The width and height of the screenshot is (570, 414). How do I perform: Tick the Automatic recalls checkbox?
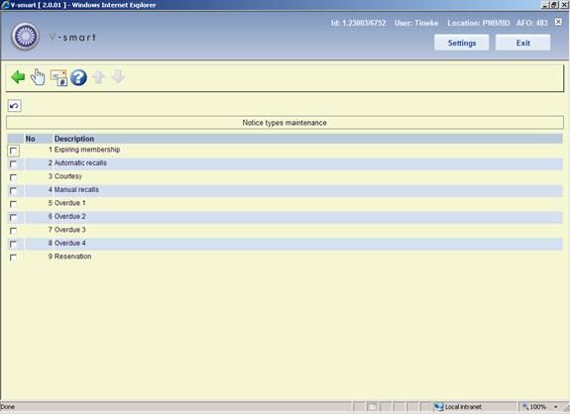[13, 163]
